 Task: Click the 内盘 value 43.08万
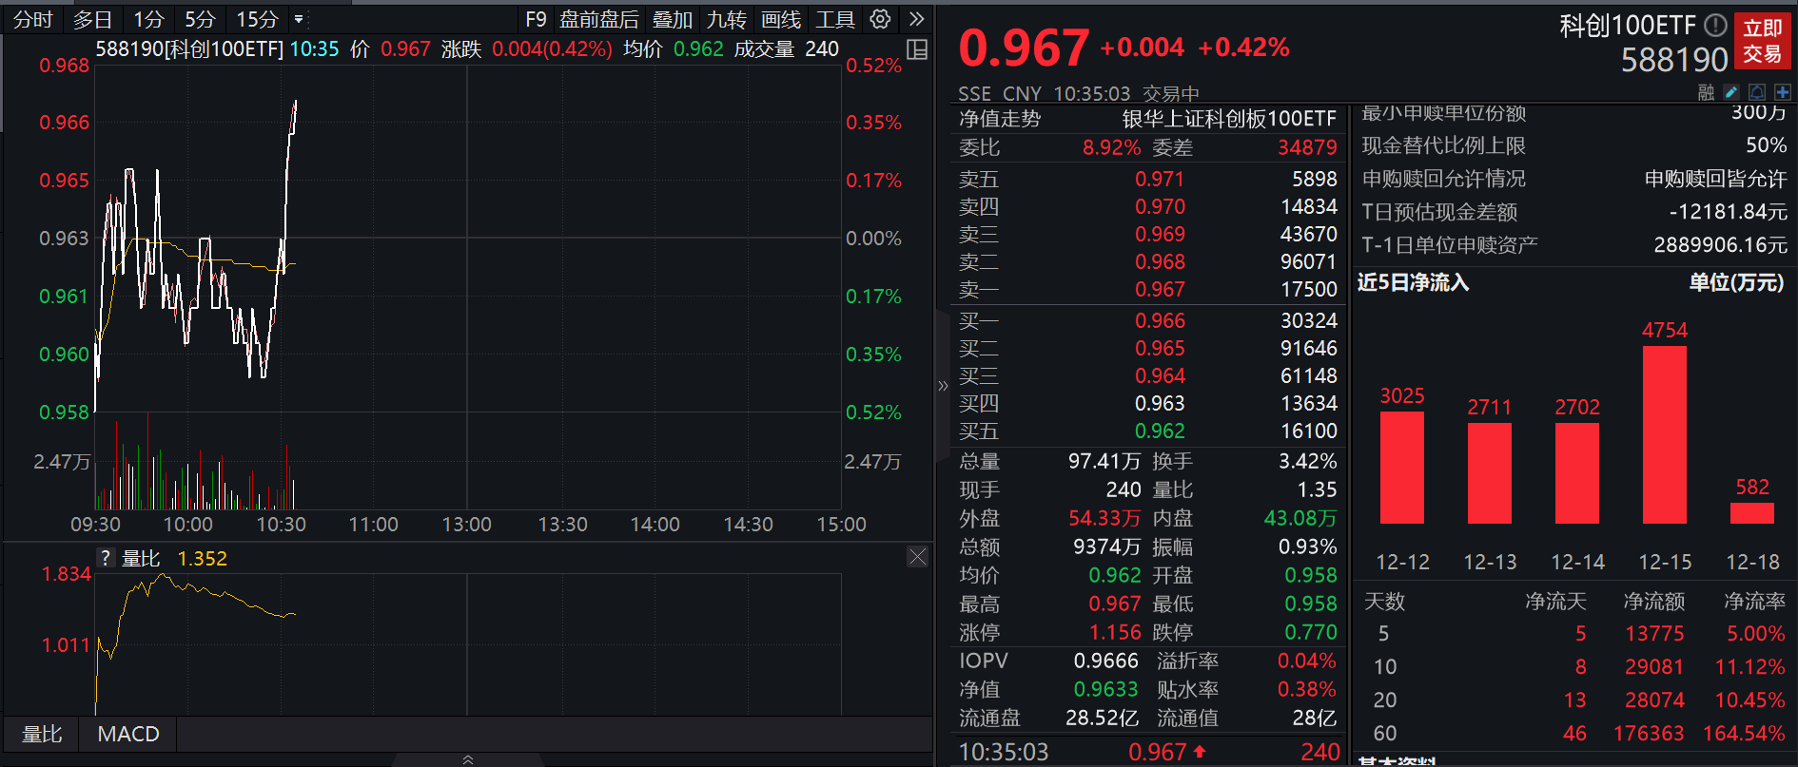click(1300, 518)
